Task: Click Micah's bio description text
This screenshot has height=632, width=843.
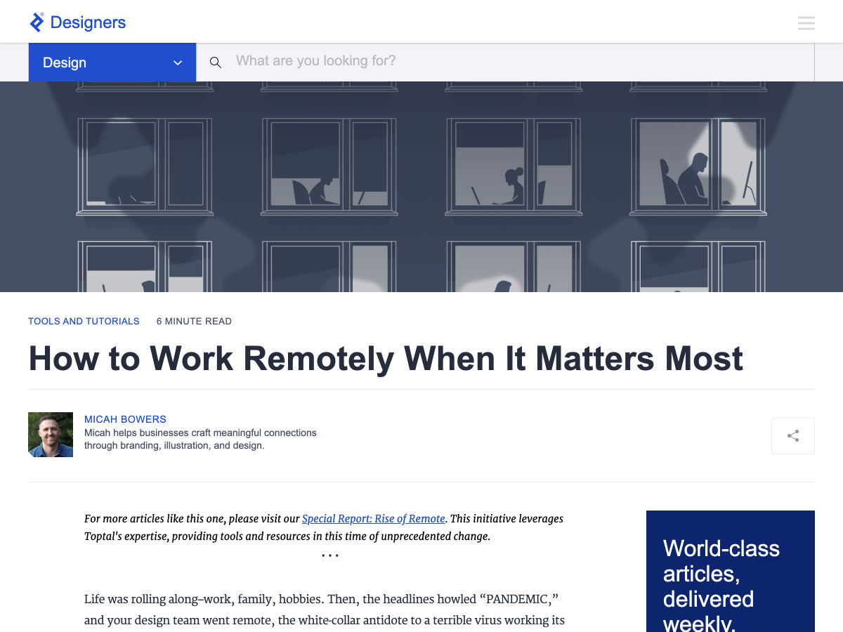Action: pyautogui.click(x=200, y=439)
